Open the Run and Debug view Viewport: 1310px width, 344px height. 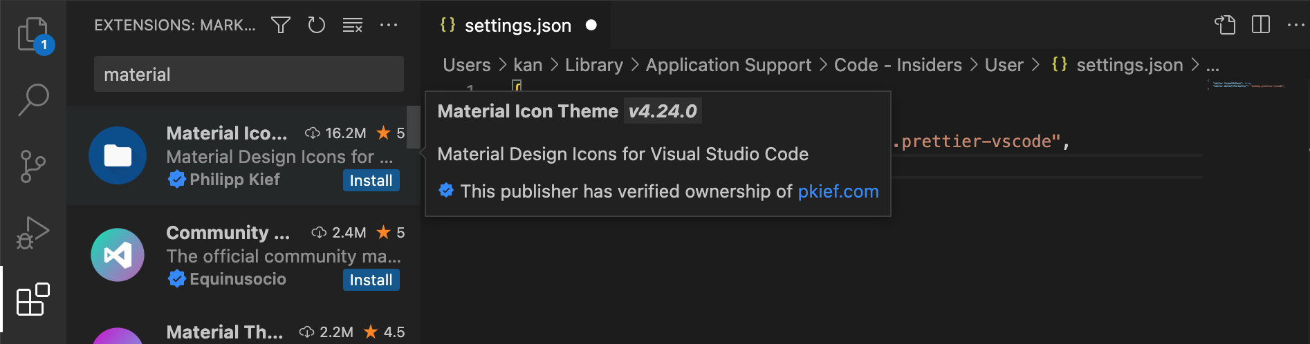pos(33,233)
